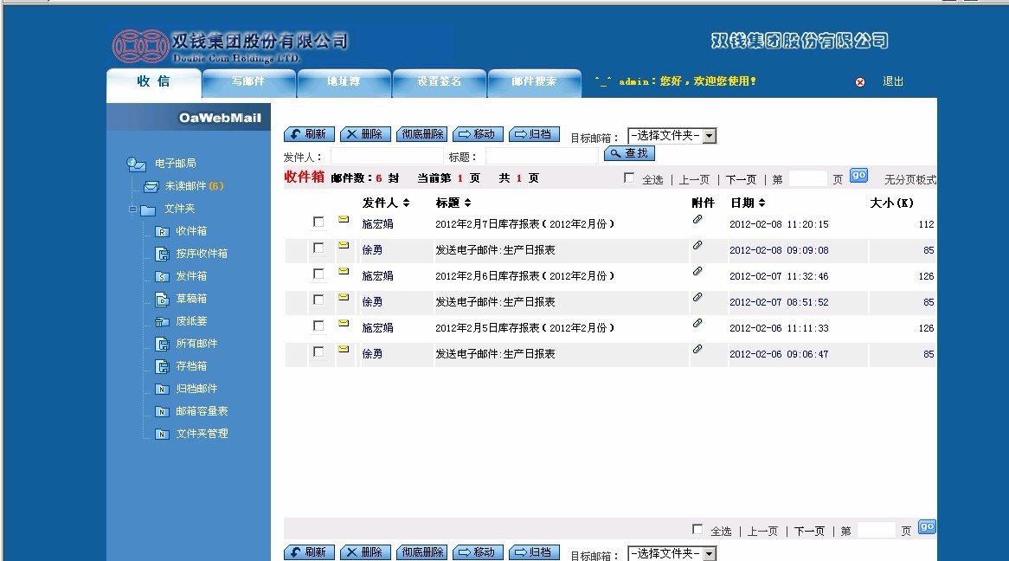Open the bottom 选择文件夹 dropdown
This screenshot has height=561, width=1009.
[672, 554]
